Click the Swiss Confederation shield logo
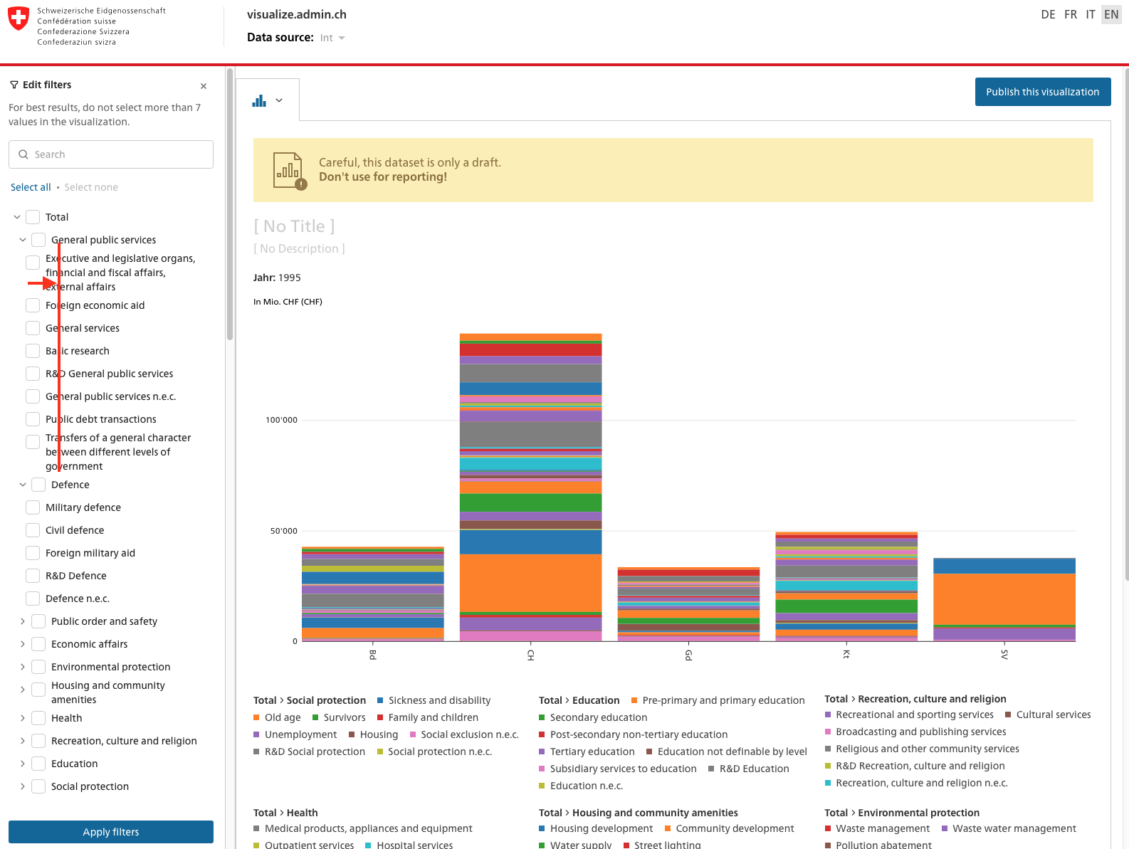 point(19,19)
